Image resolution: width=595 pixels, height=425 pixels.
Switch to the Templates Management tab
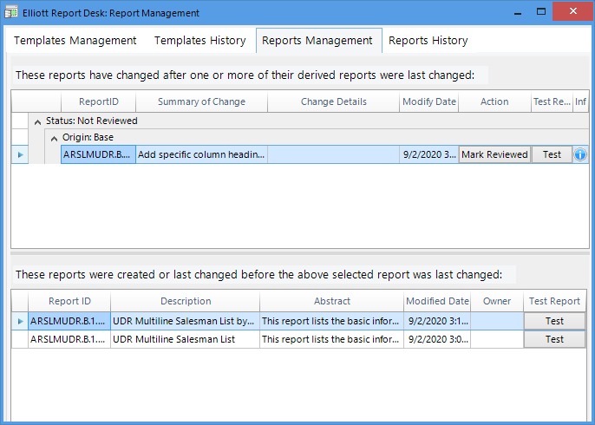[75, 40]
